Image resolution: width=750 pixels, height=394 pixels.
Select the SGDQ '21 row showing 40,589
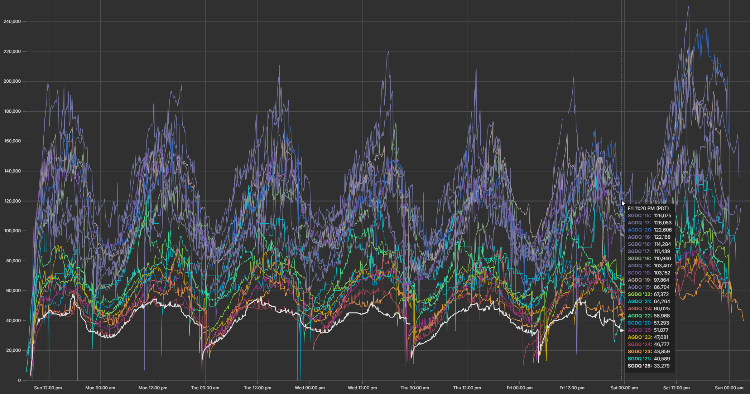tap(649, 359)
